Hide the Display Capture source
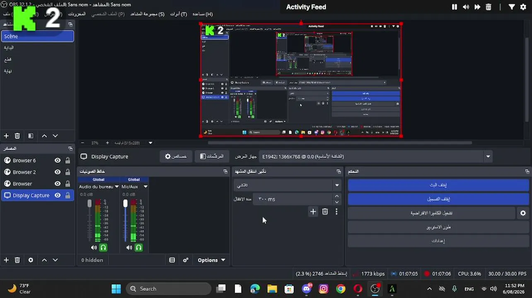 click(x=58, y=195)
